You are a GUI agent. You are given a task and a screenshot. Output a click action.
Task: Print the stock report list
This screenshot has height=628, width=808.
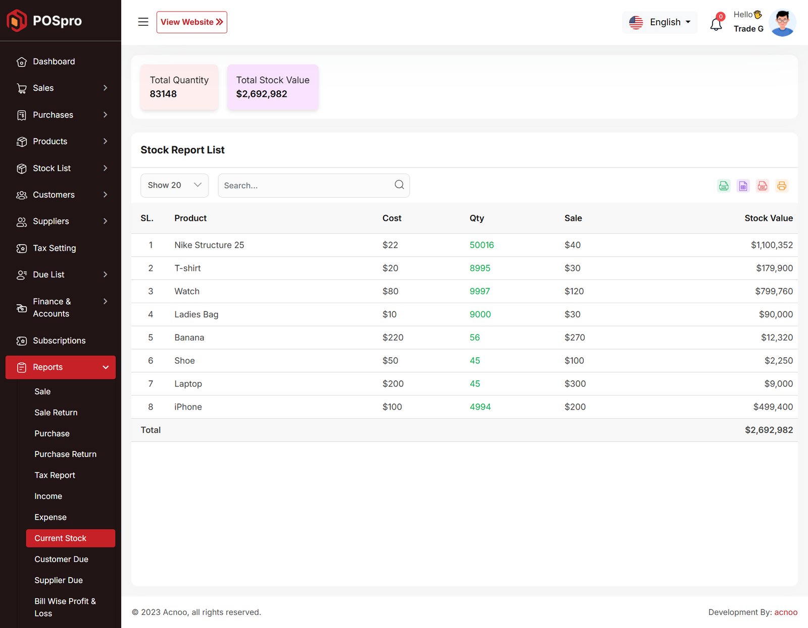[782, 186]
